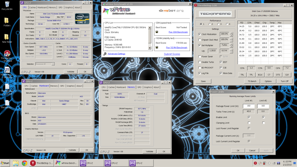The height and width of the screenshot is (167, 297).
Task: Click the down arrow for the Turbo multiplier
Action: pyautogui.click(x=231, y=47)
